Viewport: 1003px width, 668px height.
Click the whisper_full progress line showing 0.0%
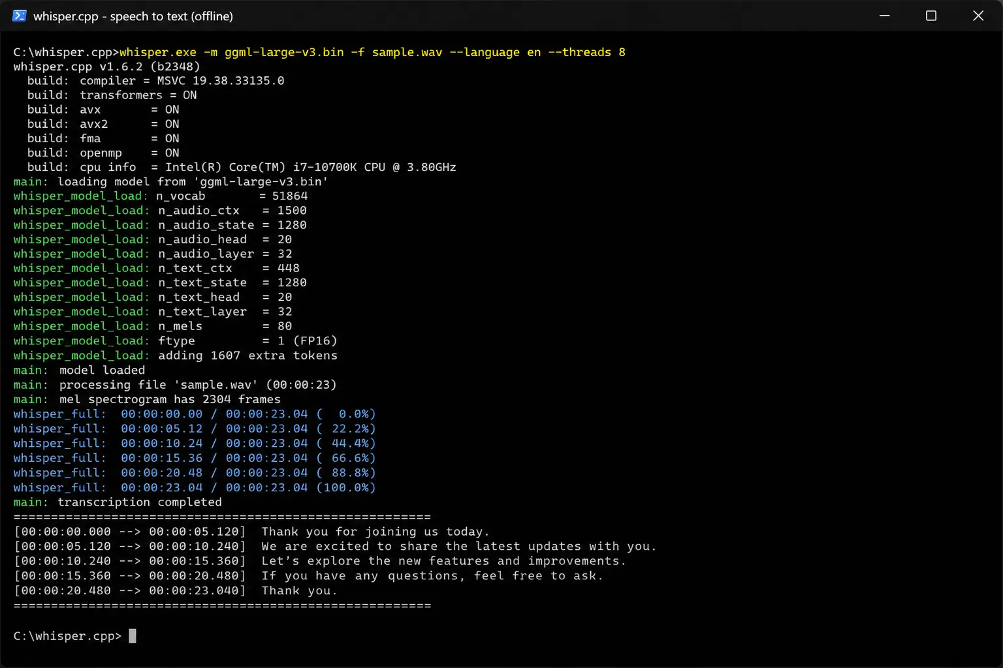point(195,414)
